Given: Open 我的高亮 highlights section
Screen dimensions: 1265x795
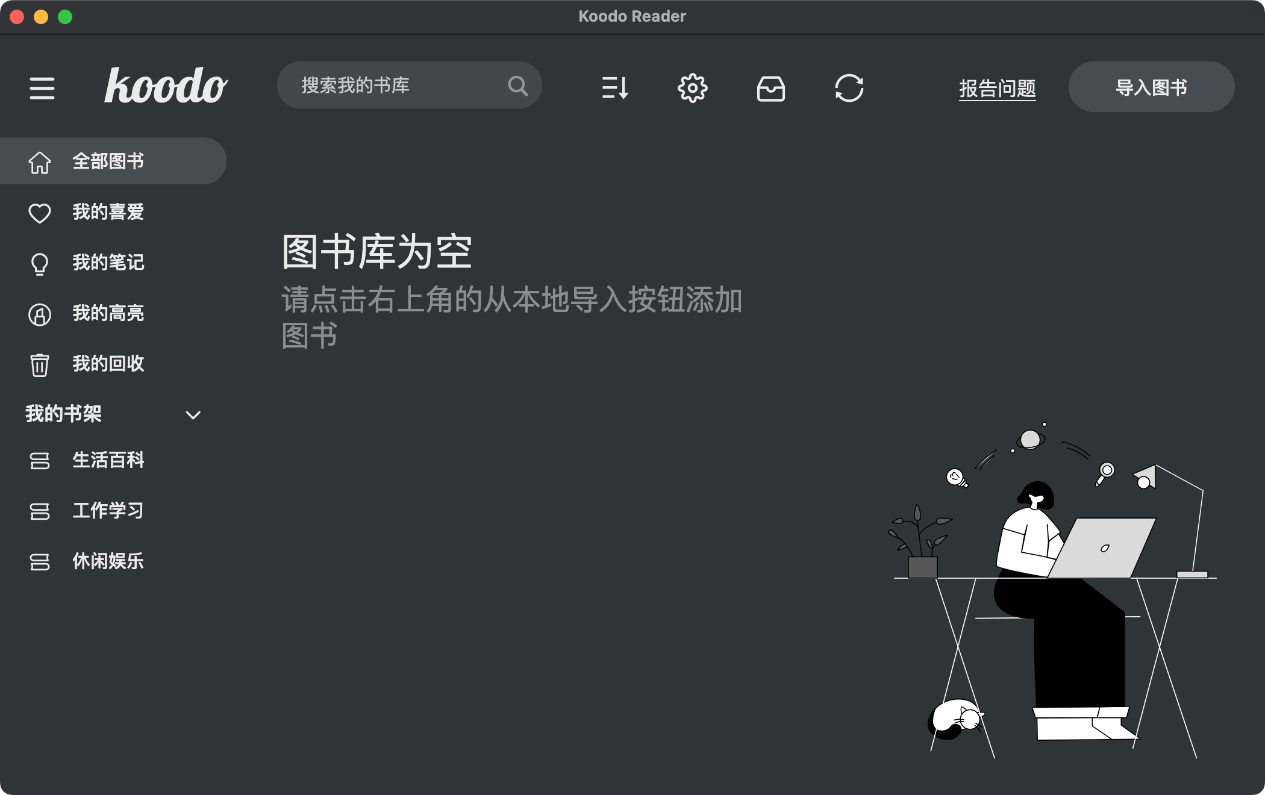Looking at the screenshot, I should (113, 313).
